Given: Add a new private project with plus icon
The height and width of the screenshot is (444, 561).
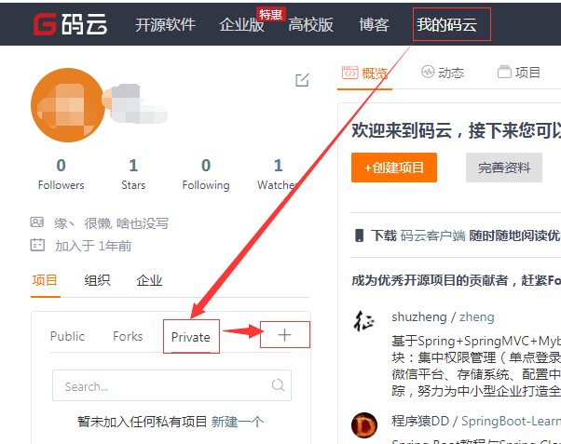Looking at the screenshot, I should 284,335.
